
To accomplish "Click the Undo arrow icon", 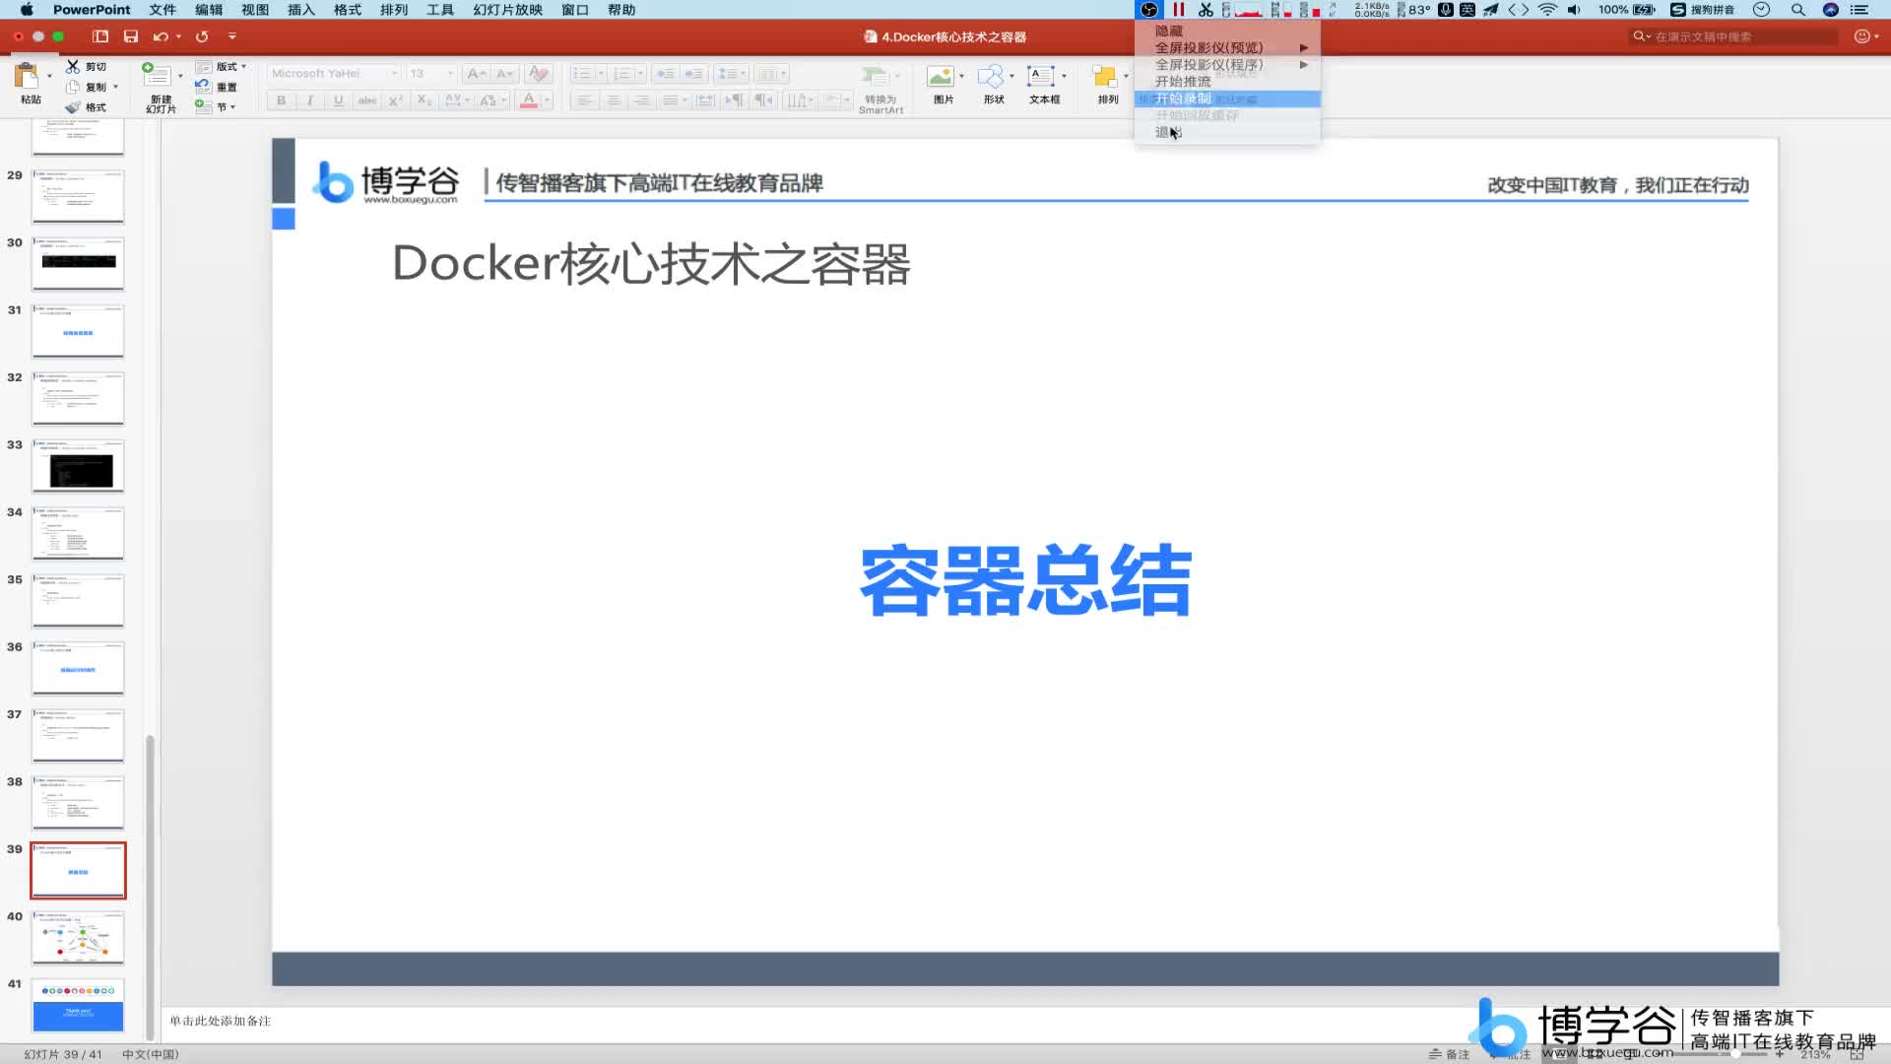I will point(160,36).
